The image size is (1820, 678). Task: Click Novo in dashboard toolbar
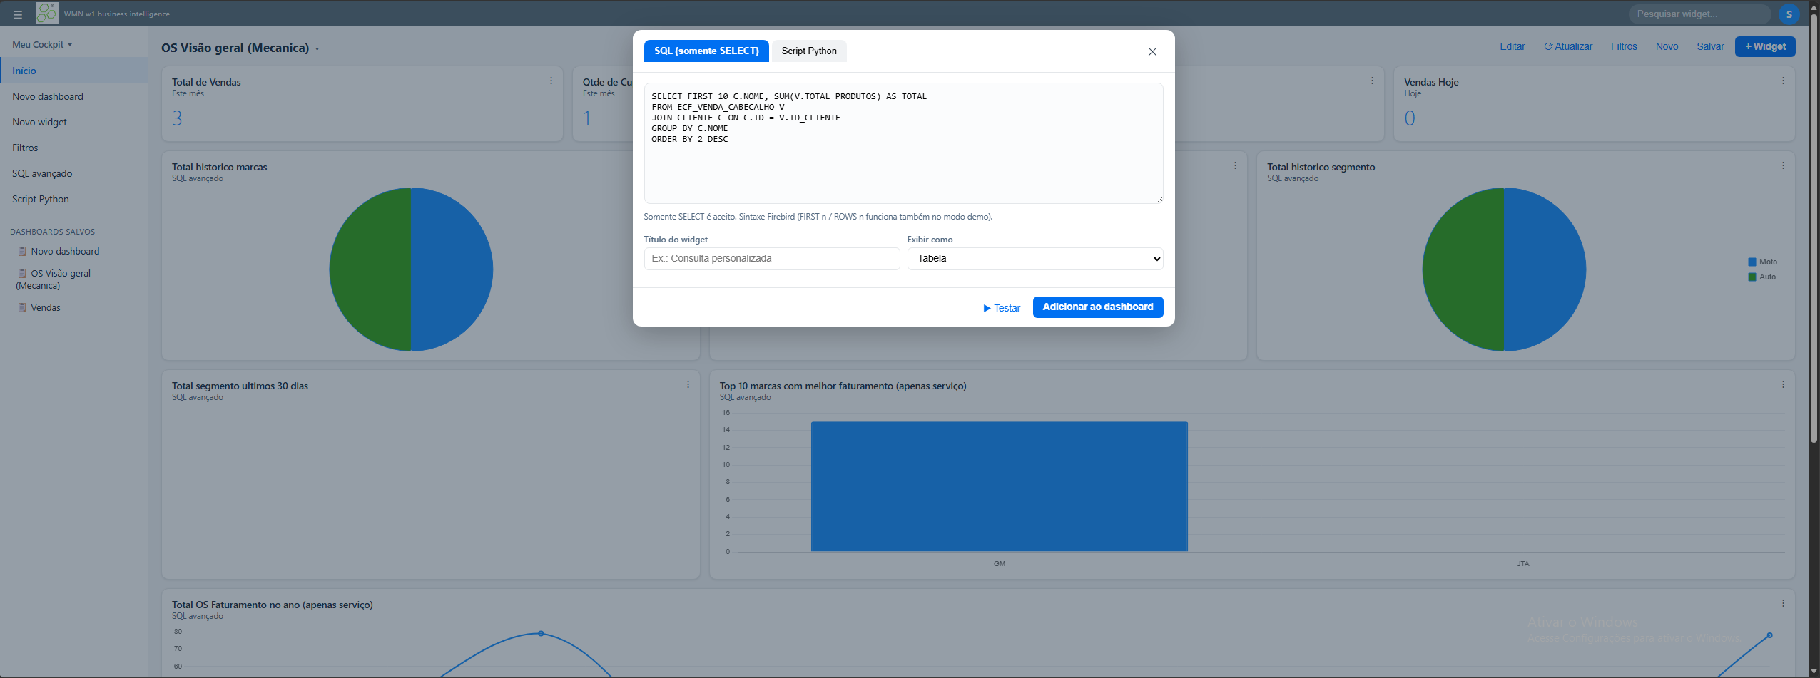pos(1667,46)
